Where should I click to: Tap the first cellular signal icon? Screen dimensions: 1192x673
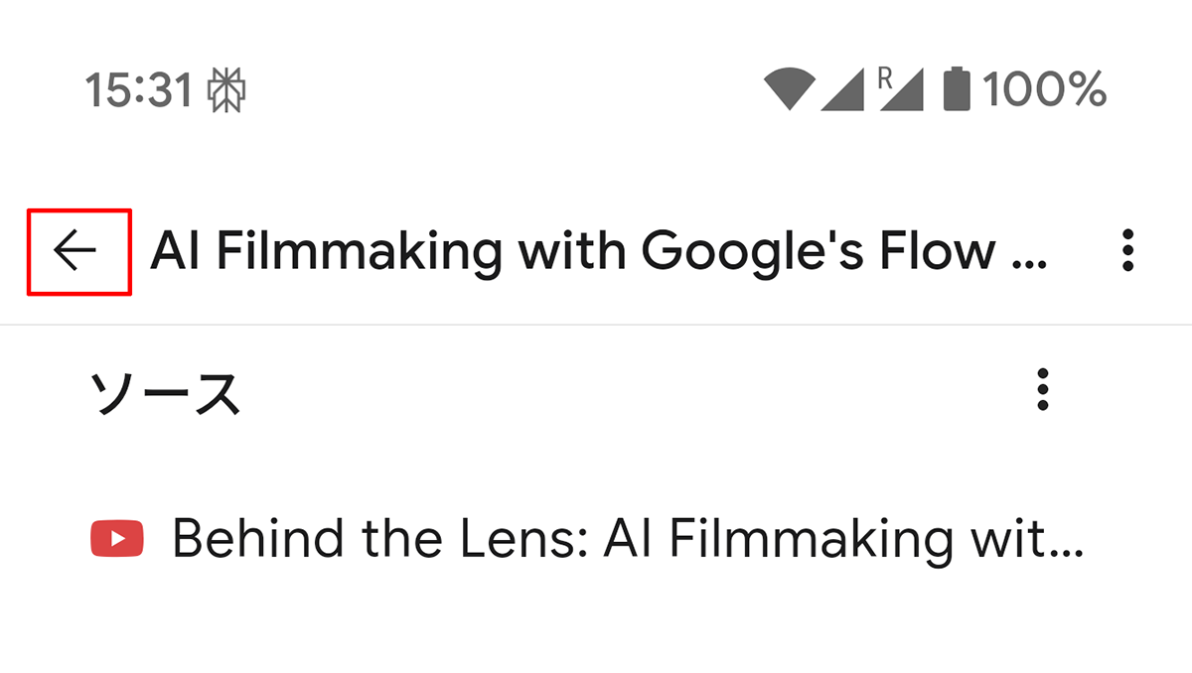coord(842,90)
